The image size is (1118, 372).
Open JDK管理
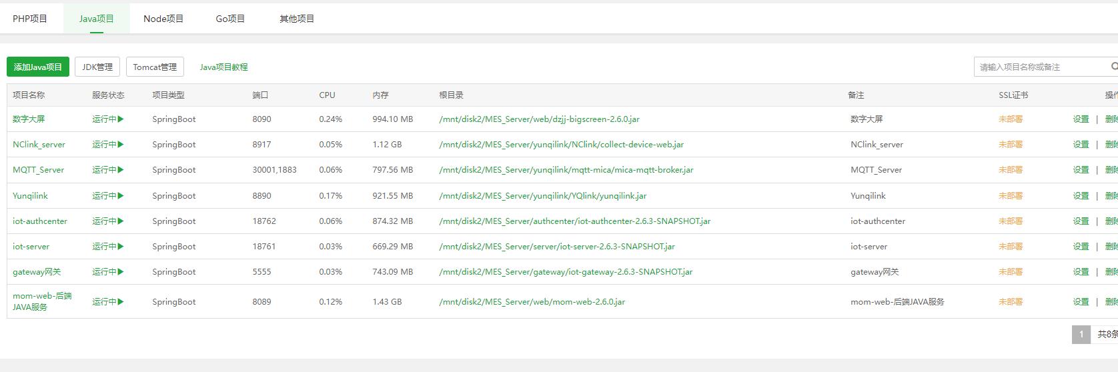tap(97, 67)
